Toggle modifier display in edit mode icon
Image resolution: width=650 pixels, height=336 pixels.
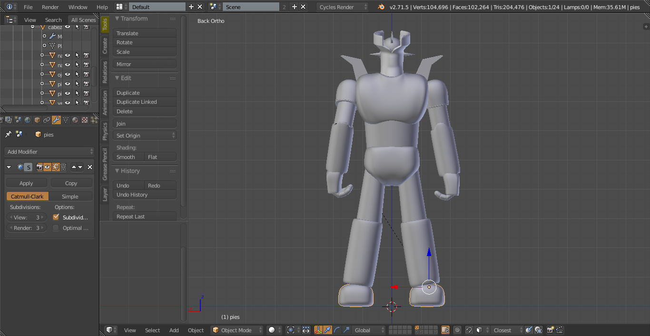point(55,167)
